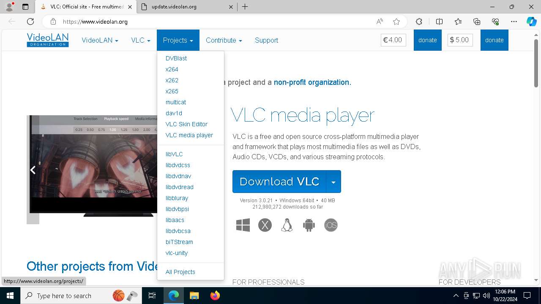
Task: Expand the VideoLAN nav dropdown
Action: [100, 41]
